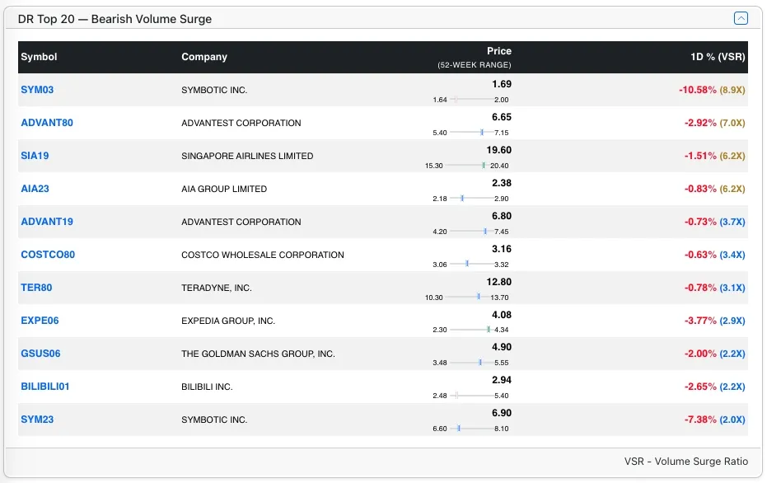The image size is (767, 483).
Task: Open the SIA19 symbol link
Action: point(35,156)
